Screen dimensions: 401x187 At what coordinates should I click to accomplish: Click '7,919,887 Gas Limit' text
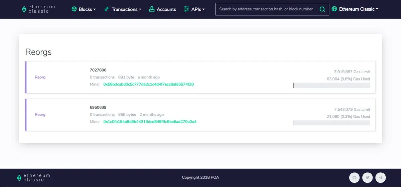(x=352, y=72)
